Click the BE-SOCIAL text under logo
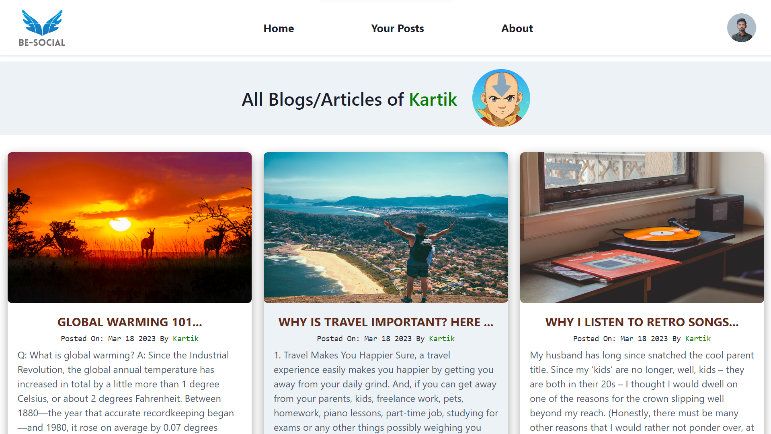Image resolution: width=771 pixels, height=434 pixels. coord(42,43)
